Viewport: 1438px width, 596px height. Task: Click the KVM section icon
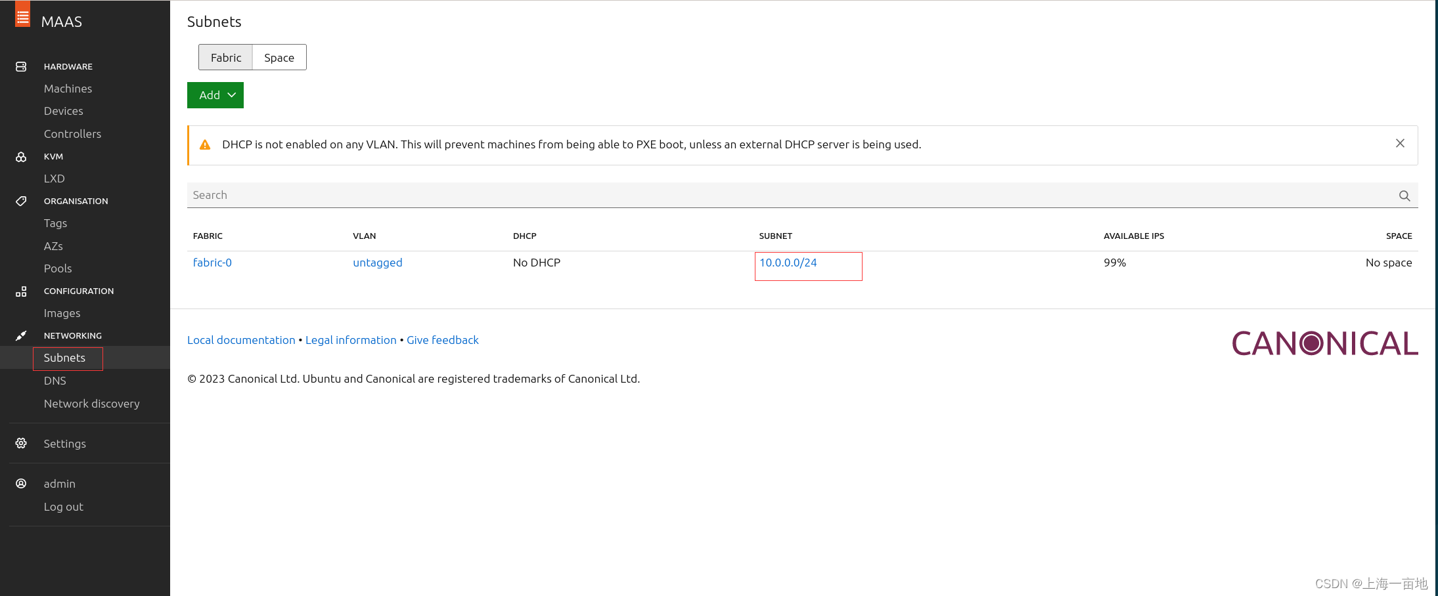(21, 157)
